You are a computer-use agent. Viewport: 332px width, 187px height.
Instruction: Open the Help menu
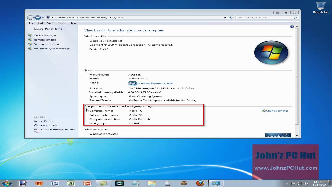click(x=73, y=23)
